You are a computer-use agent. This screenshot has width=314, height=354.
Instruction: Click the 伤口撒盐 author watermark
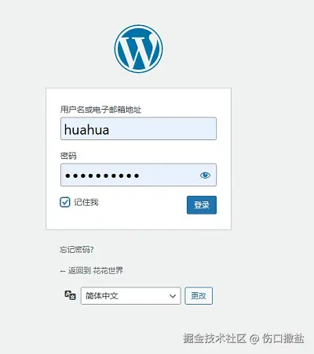[283, 338]
